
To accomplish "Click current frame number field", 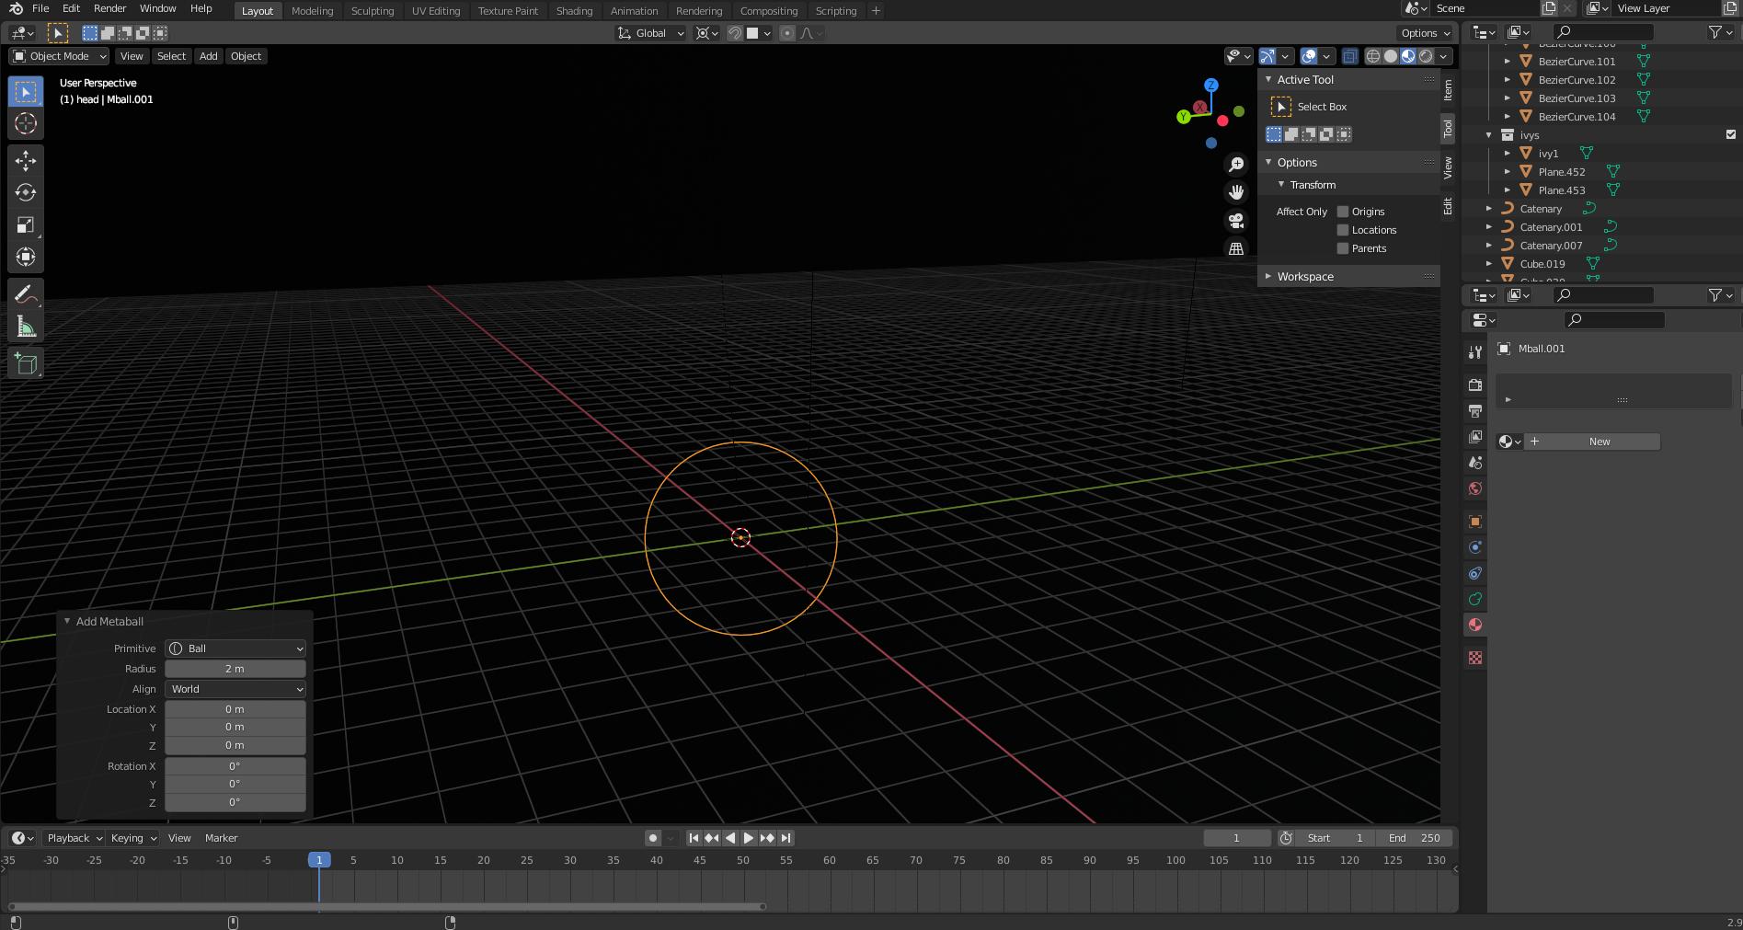I will pos(1237,838).
